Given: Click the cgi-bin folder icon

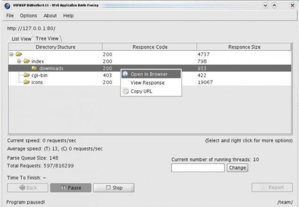Looking at the screenshot, I should pyautogui.click(x=26, y=76).
